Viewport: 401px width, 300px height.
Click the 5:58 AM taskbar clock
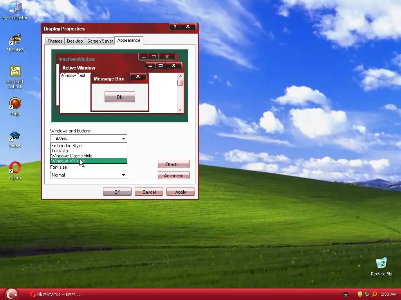[388, 294]
